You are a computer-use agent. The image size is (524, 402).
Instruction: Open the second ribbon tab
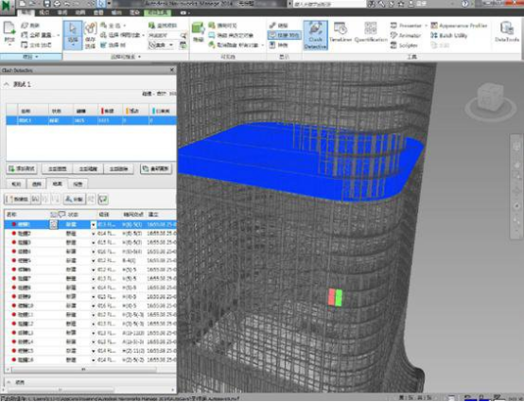pos(44,12)
